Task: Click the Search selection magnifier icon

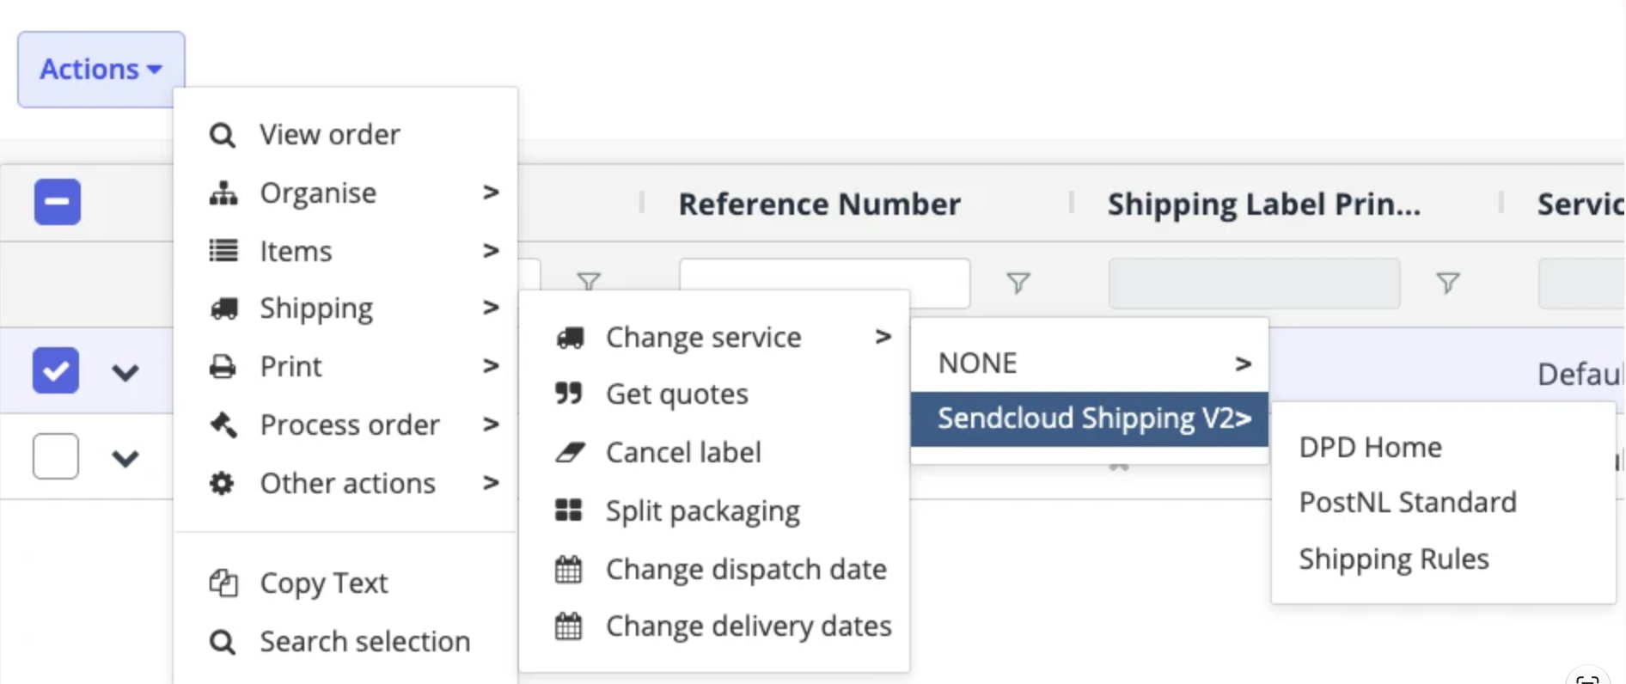Action: pyautogui.click(x=223, y=642)
